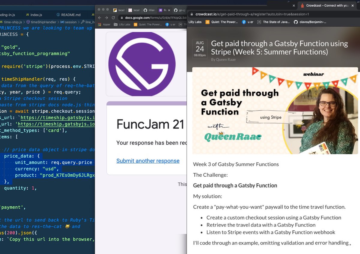Go back in the Google Forms browser window
Screen dimensions: 360x254
pos(100,18)
